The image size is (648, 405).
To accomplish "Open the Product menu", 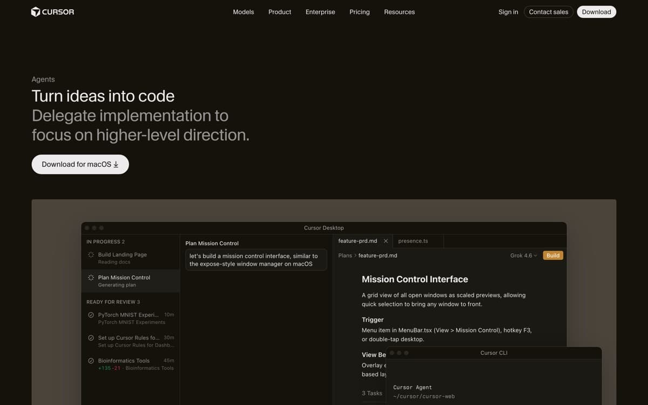I will coord(280,12).
